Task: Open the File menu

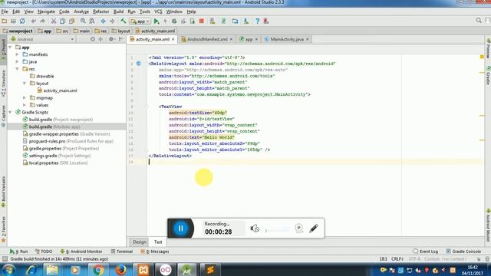Action: coord(5,11)
